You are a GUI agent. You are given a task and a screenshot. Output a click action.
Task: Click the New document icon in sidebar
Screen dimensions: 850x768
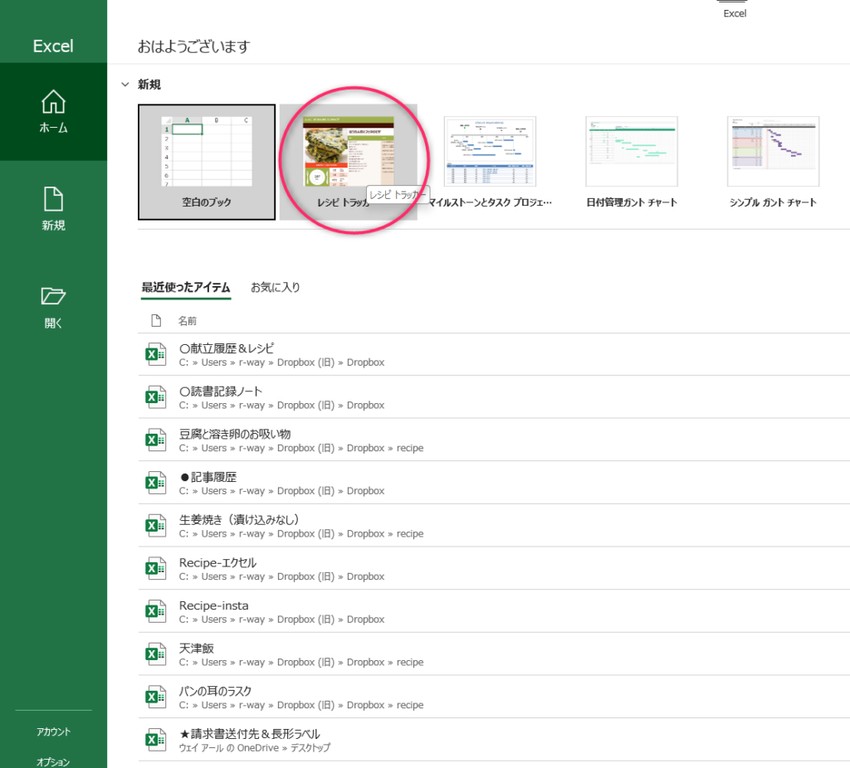coord(53,199)
